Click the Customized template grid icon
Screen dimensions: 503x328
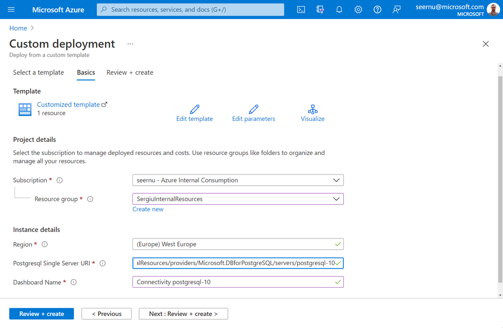(x=25, y=109)
